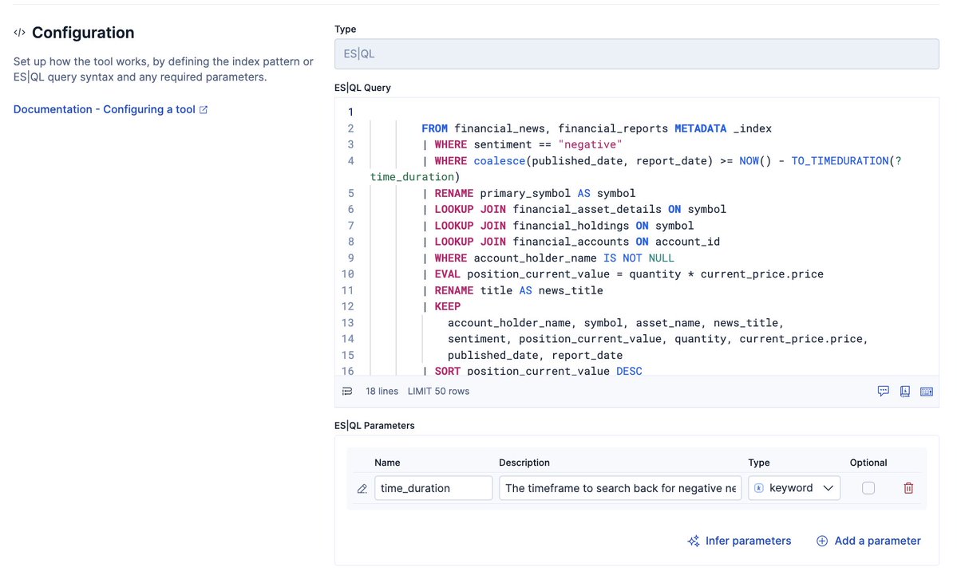Screen dimensions: 957x579
Task: Click 'report_date' on line 15
Action: click(587, 355)
